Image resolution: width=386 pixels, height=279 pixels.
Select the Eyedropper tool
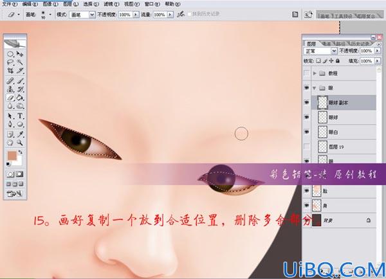[20, 134]
